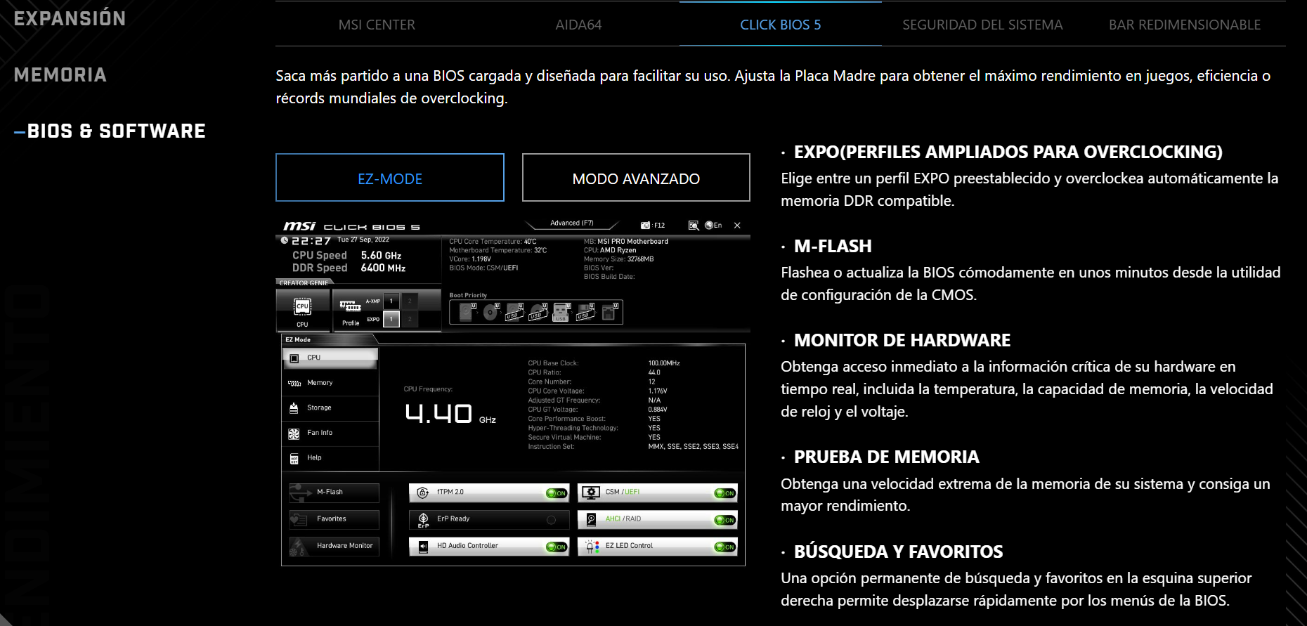Select Memory in EZ Mode list
The height and width of the screenshot is (626, 1307).
(330, 383)
